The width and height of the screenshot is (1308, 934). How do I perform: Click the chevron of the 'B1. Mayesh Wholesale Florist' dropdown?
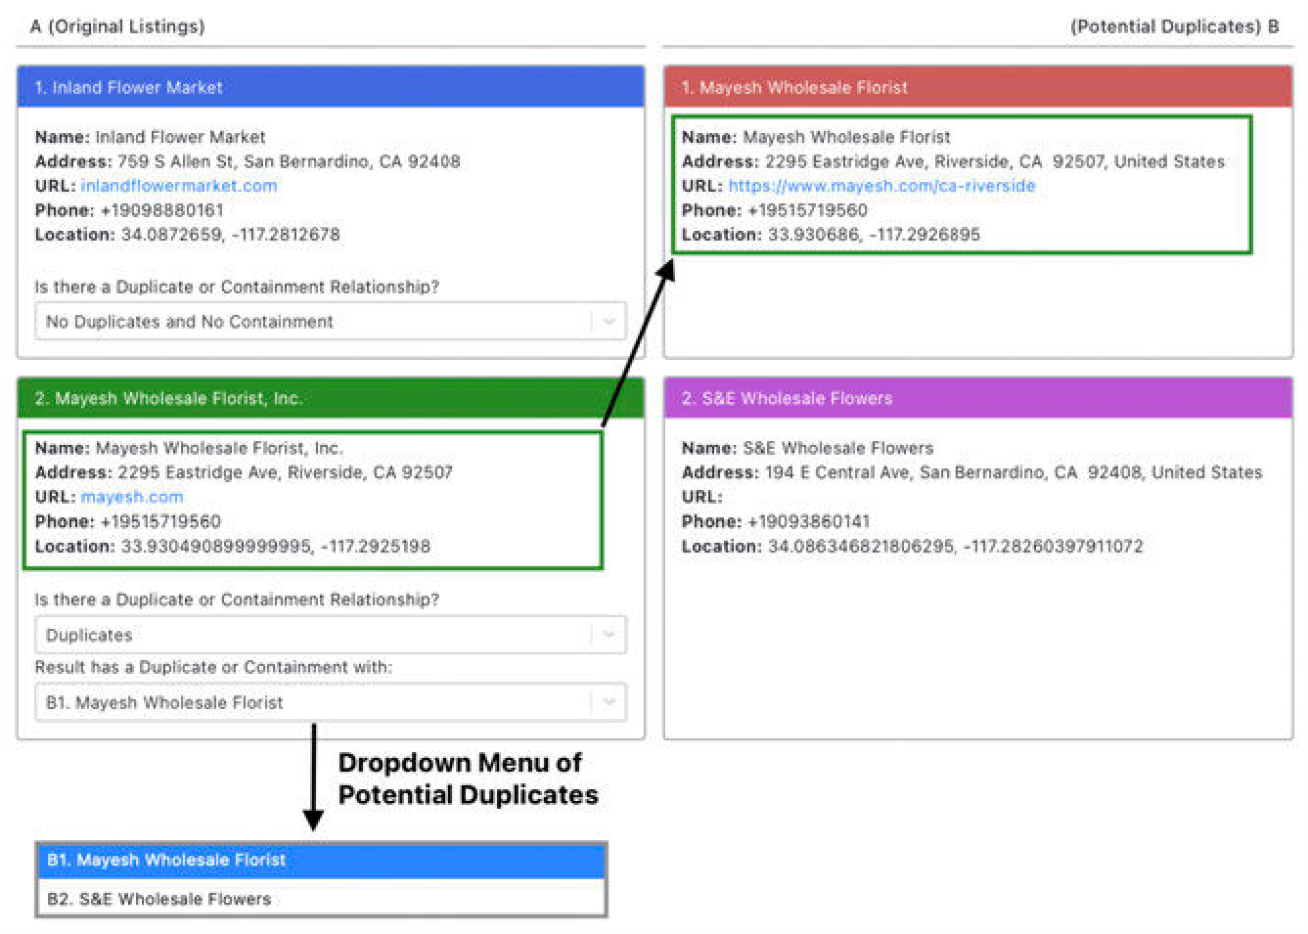(609, 702)
